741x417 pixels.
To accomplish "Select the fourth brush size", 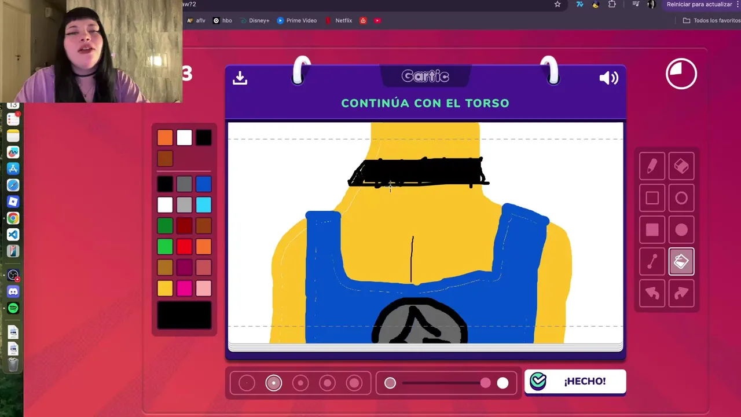I will 327,383.
